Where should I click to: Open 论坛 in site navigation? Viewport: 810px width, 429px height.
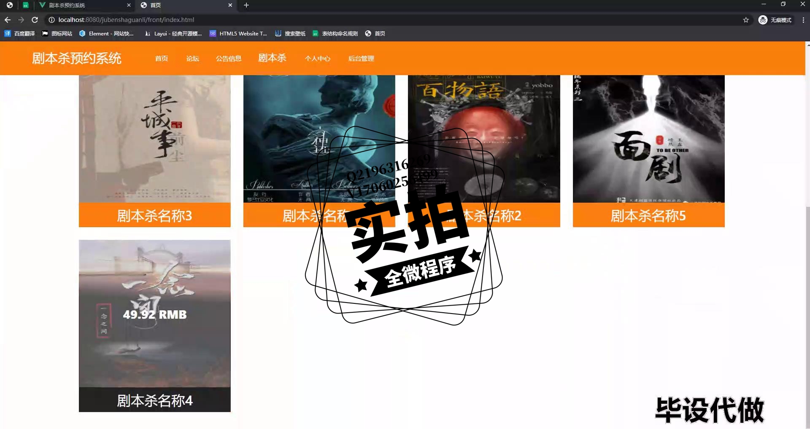(193, 59)
